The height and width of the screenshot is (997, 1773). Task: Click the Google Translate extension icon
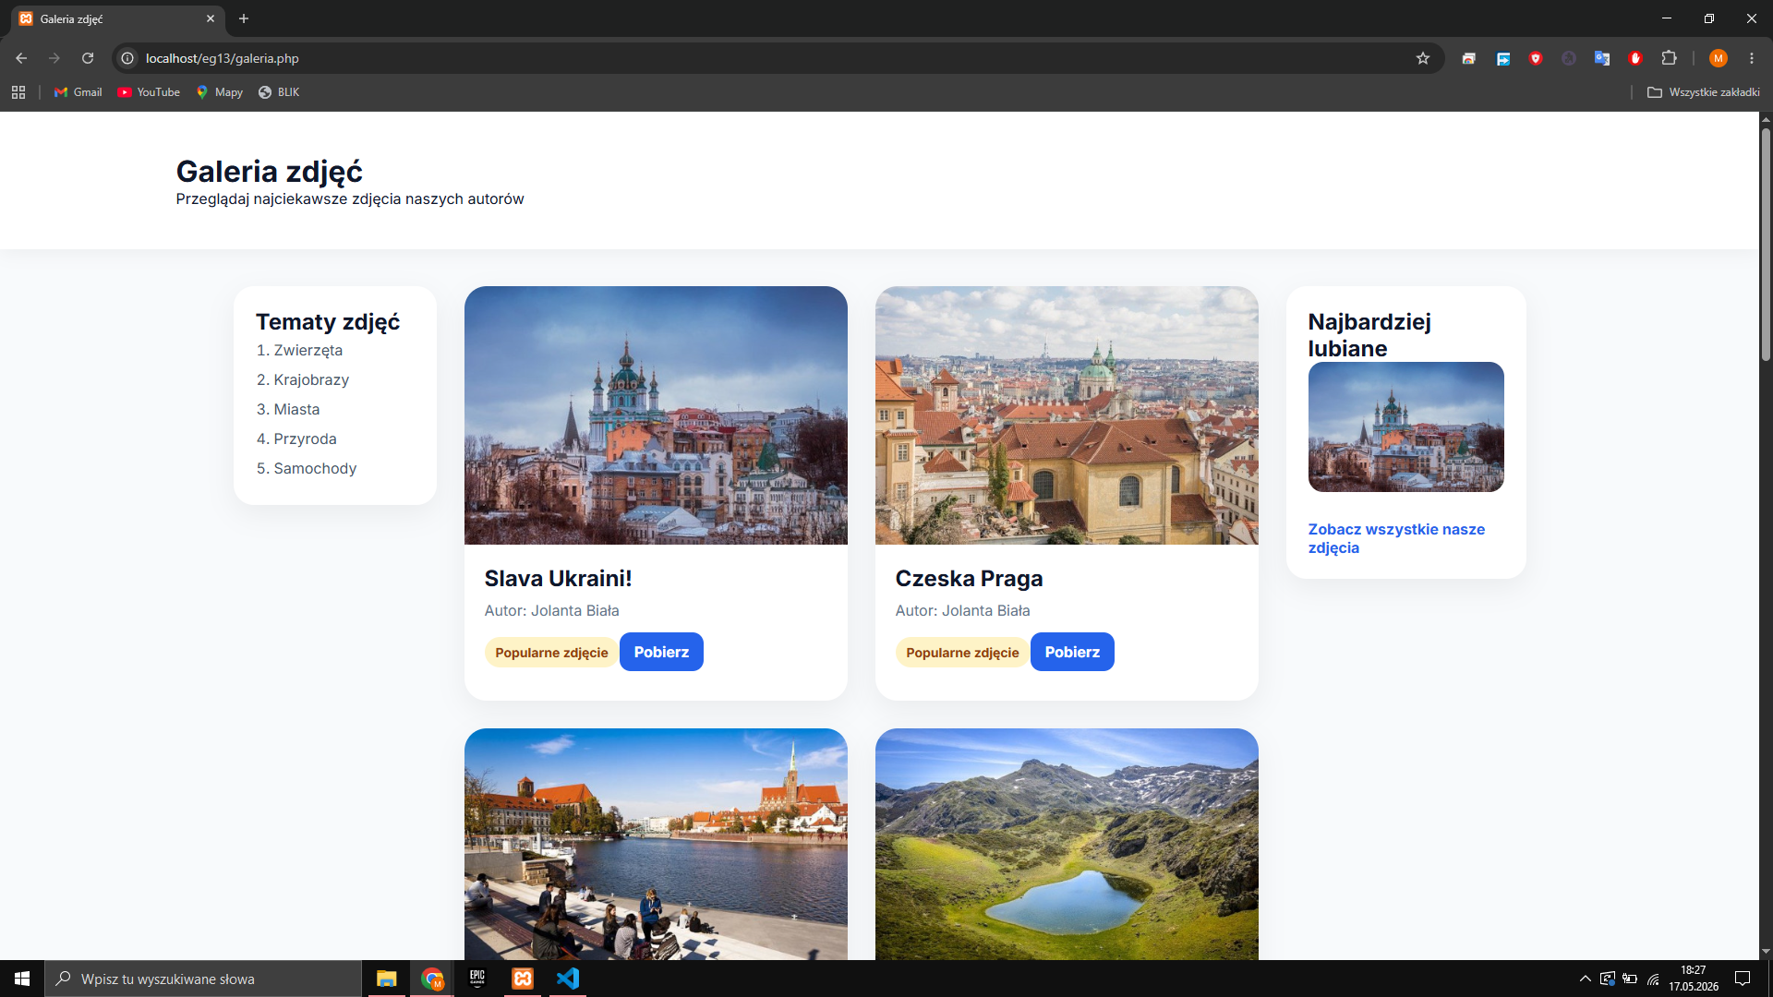pos(1602,58)
